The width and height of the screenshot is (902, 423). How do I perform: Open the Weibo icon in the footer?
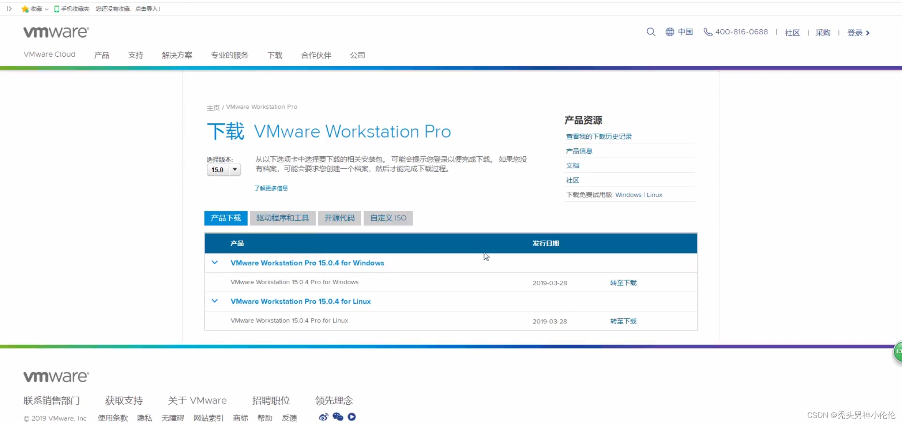tap(323, 417)
